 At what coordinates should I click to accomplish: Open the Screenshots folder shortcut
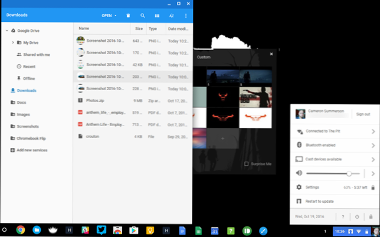click(x=28, y=126)
